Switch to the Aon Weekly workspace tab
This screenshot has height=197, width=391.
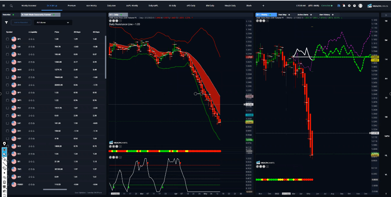(x=91, y=5)
